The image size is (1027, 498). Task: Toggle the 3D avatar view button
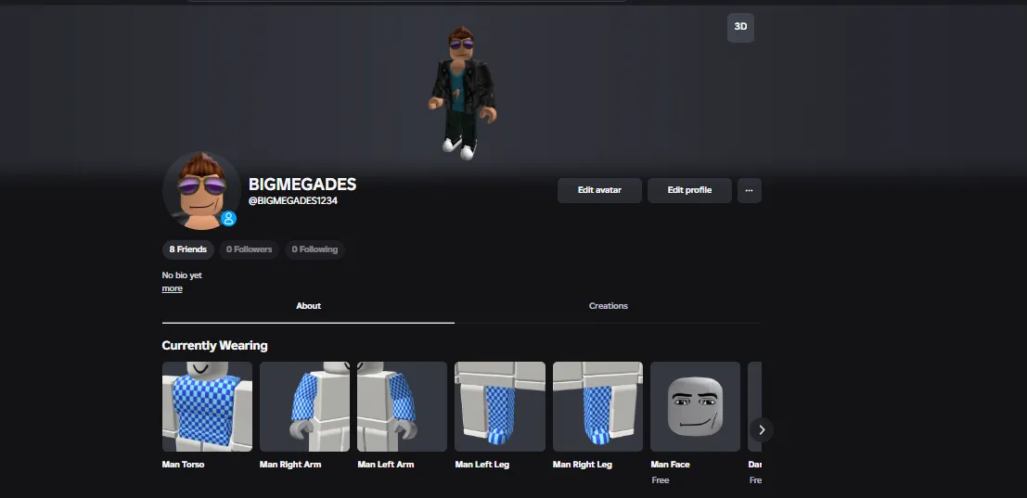pos(740,27)
